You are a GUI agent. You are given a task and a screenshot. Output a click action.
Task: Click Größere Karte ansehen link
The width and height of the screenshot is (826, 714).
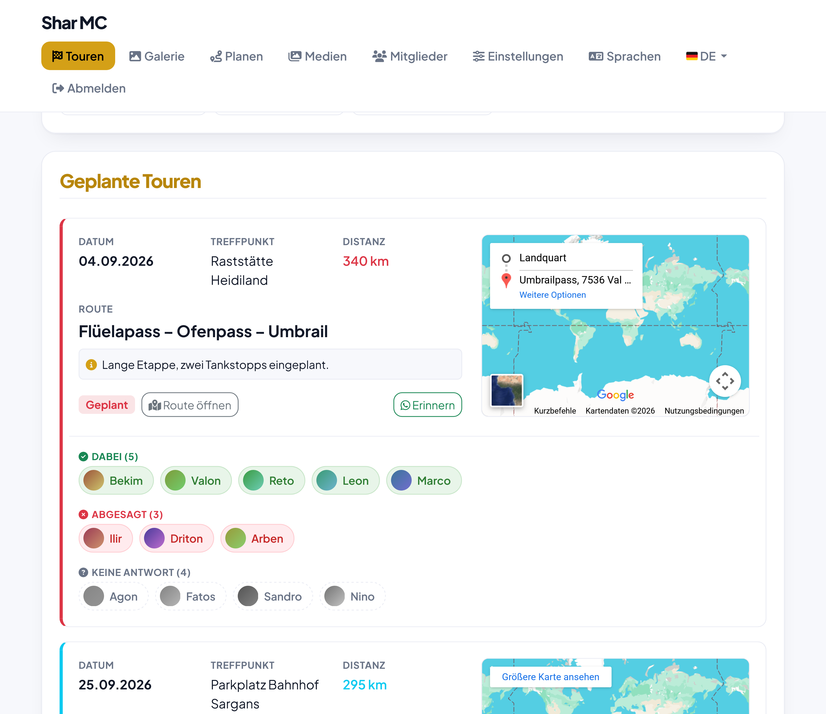pos(550,677)
